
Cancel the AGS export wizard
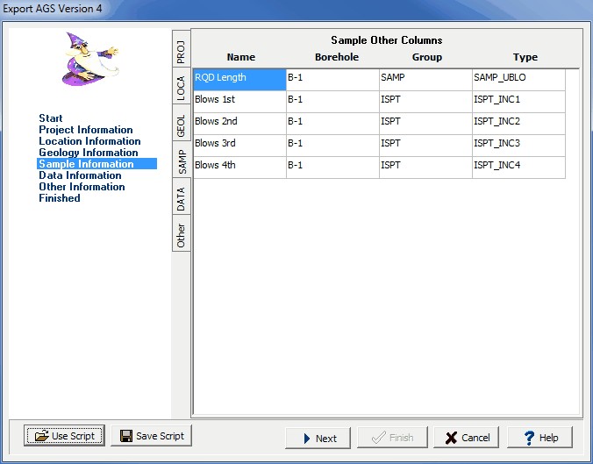[466, 438]
